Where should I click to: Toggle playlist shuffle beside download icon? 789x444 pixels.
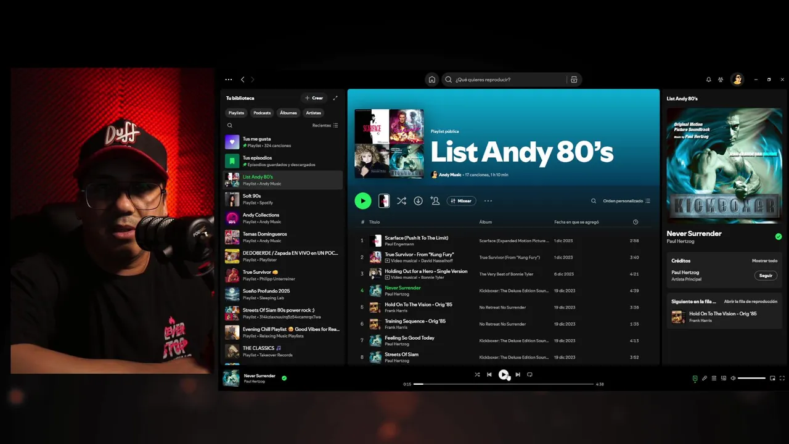pyautogui.click(x=401, y=201)
